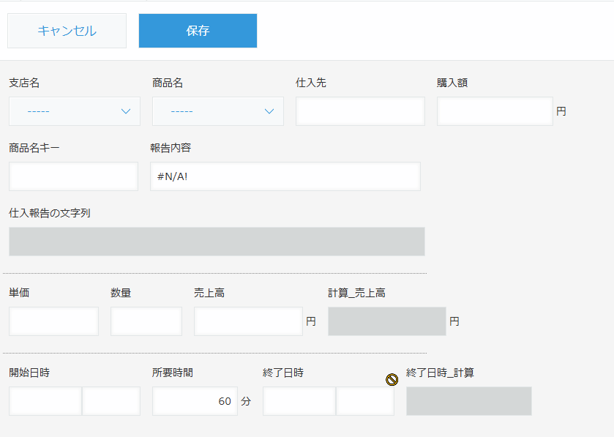614x437 pixels.
Task: Focus the 仕入先 text field
Action: tap(360, 111)
